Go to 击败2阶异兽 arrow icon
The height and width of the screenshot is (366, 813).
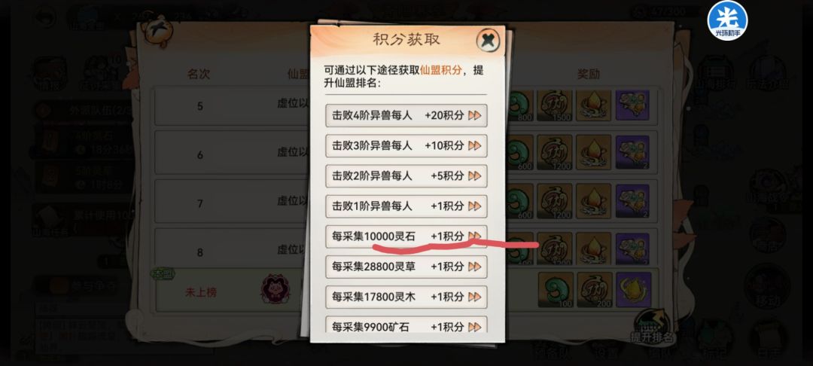(474, 176)
